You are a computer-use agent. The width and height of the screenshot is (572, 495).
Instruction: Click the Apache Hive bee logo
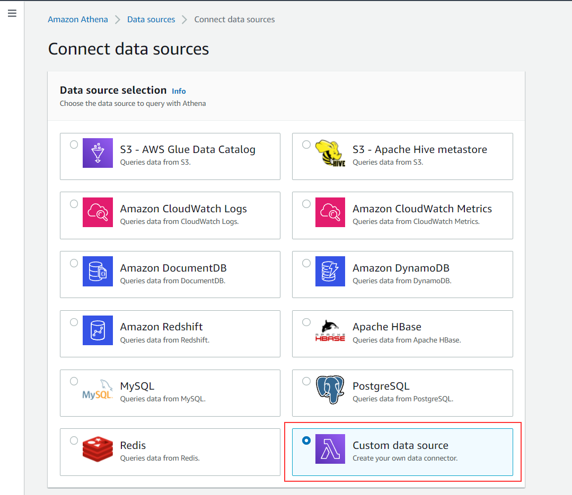coord(330,153)
